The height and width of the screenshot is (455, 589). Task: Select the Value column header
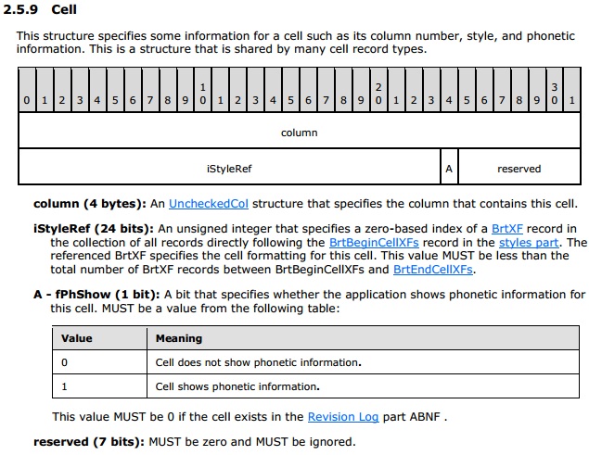[99, 338]
